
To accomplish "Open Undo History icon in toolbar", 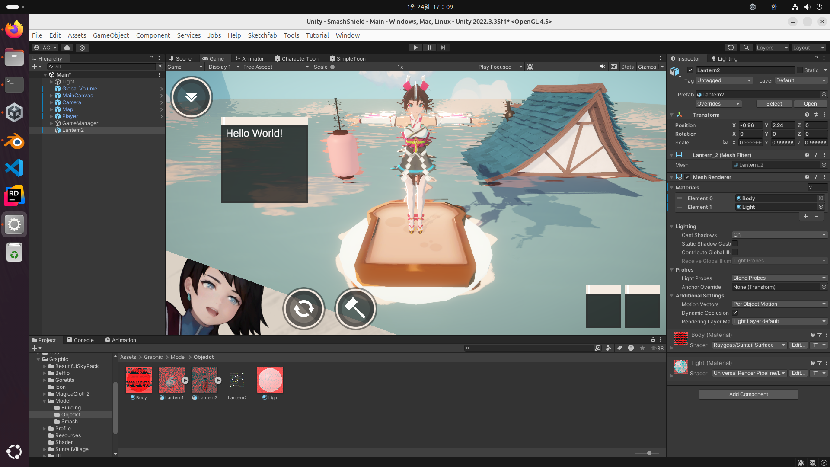I will [731, 48].
